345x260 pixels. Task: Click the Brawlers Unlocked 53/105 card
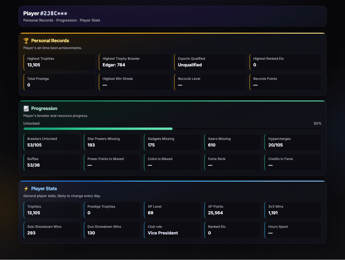tap(52, 142)
